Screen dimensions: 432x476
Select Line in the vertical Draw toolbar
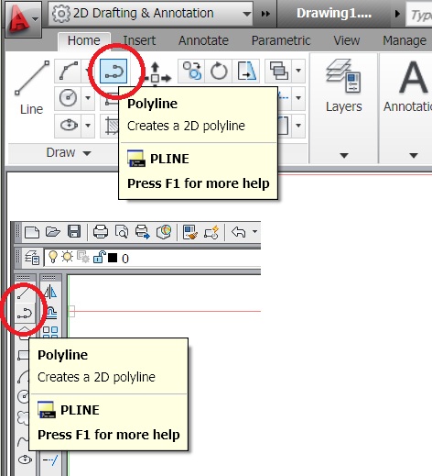[x=24, y=293]
